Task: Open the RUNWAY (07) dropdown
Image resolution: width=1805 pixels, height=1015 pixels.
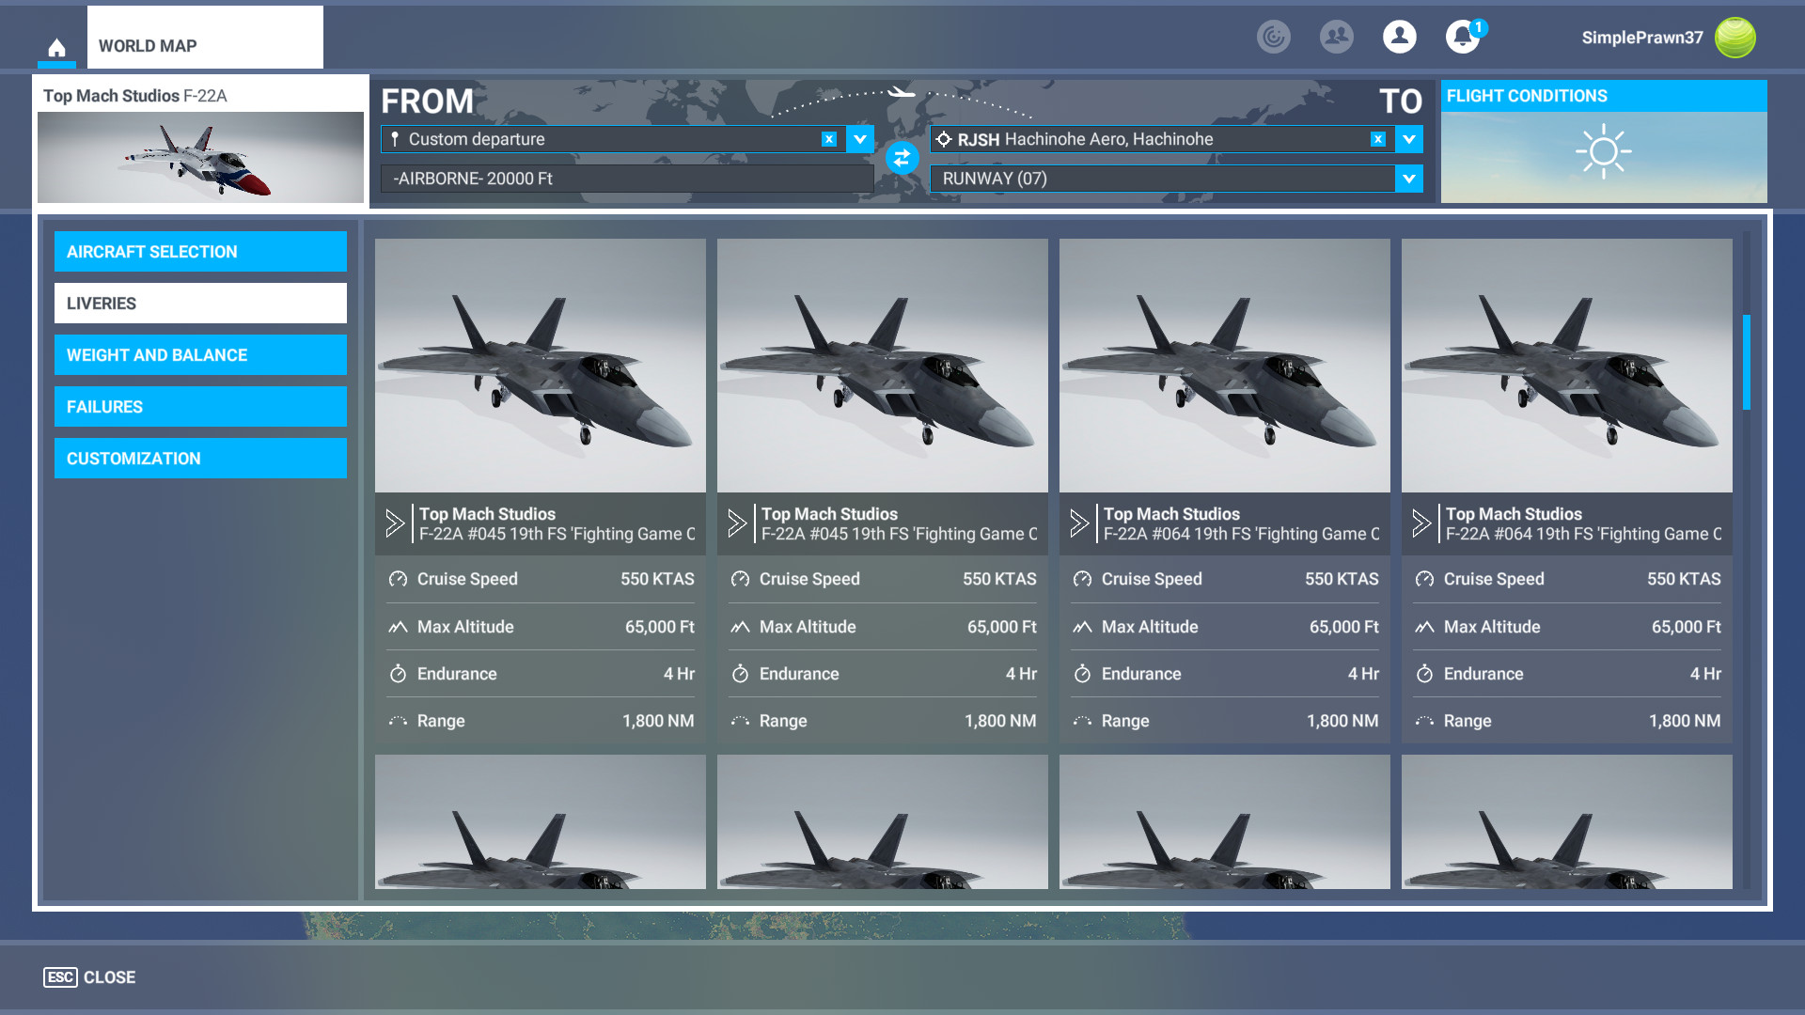Action: coord(1408,179)
